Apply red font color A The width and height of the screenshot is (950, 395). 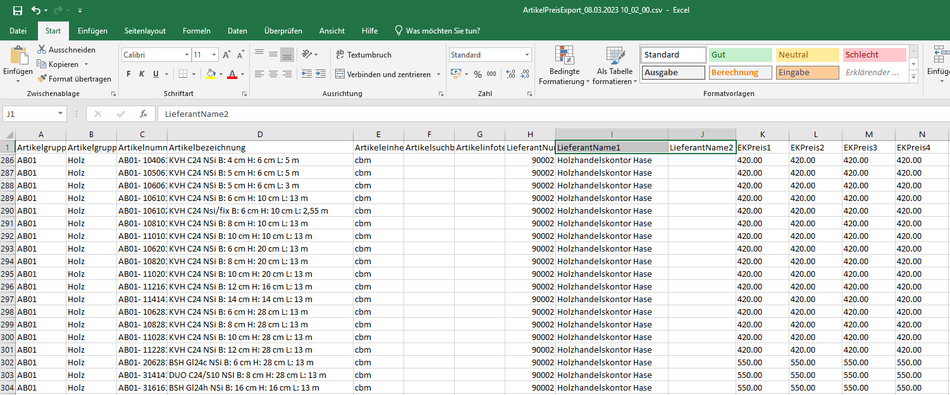[x=232, y=74]
